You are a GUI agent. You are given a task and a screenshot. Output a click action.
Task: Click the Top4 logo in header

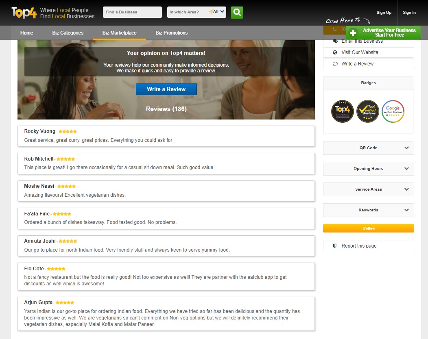click(24, 13)
